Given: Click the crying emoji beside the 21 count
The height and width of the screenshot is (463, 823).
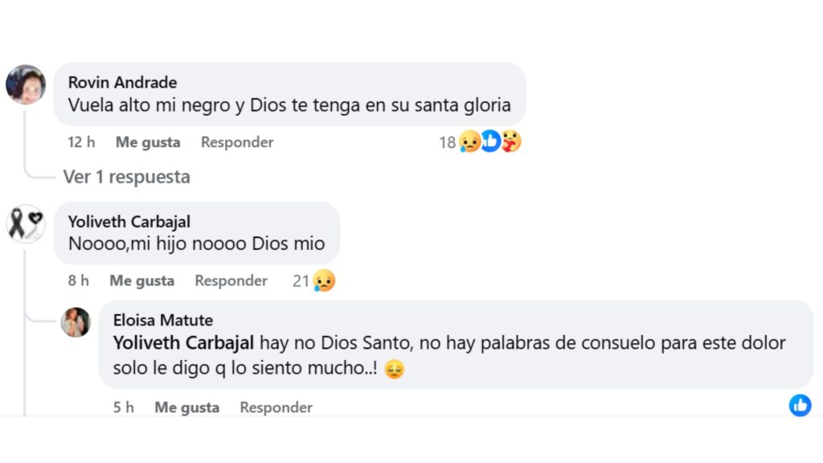Looking at the screenshot, I should pos(325,281).
